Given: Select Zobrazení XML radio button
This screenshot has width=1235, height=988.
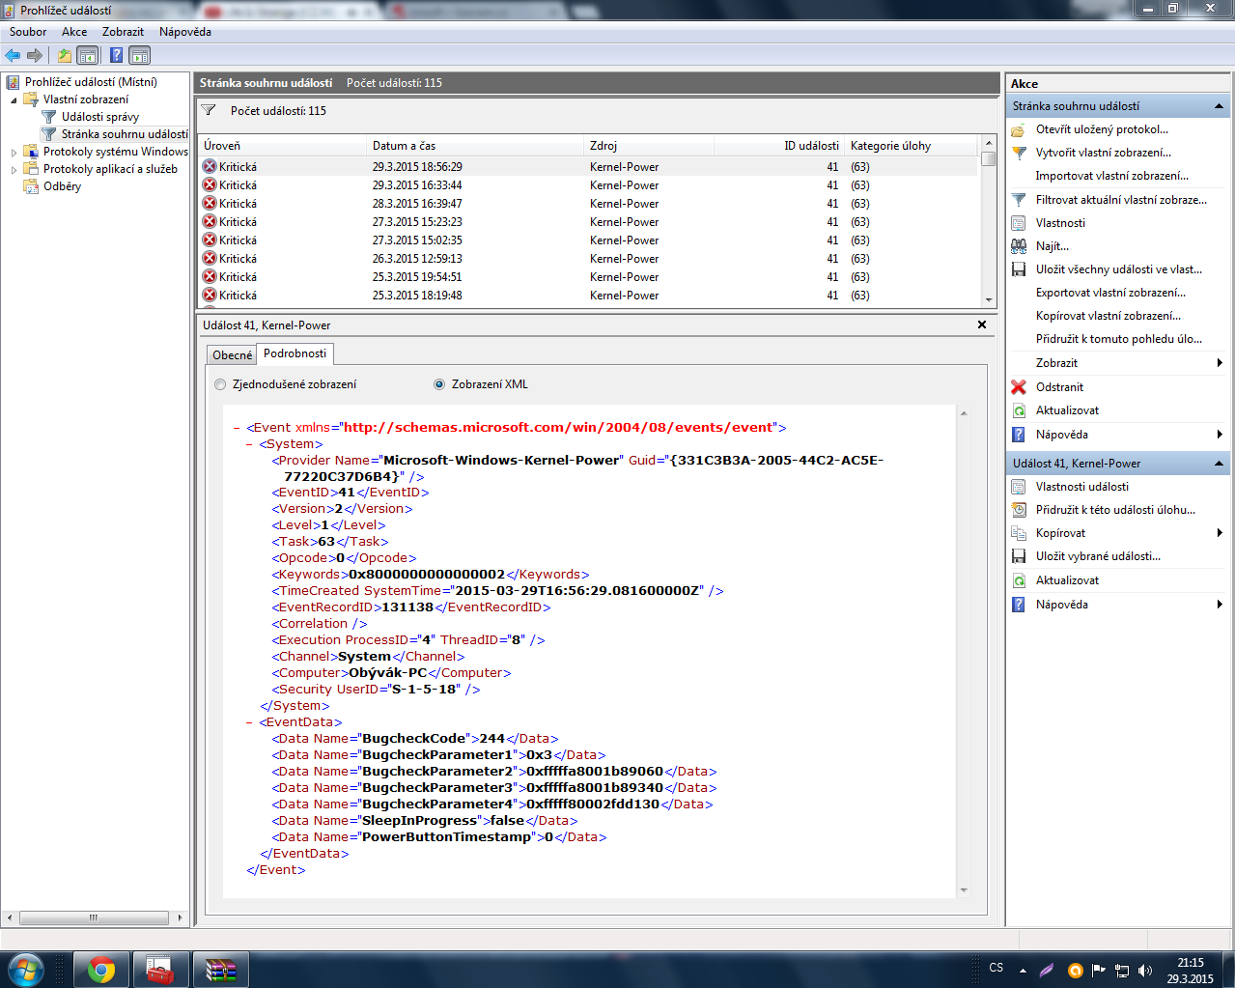Looking at the screenshot, I should point(439,384).
